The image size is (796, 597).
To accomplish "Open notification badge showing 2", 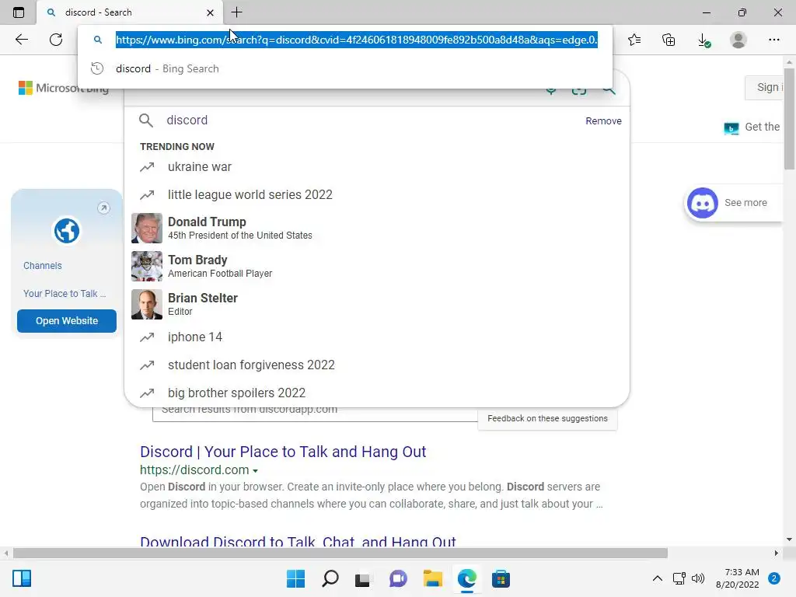I will pyautogui.click(x=773, y=578).
